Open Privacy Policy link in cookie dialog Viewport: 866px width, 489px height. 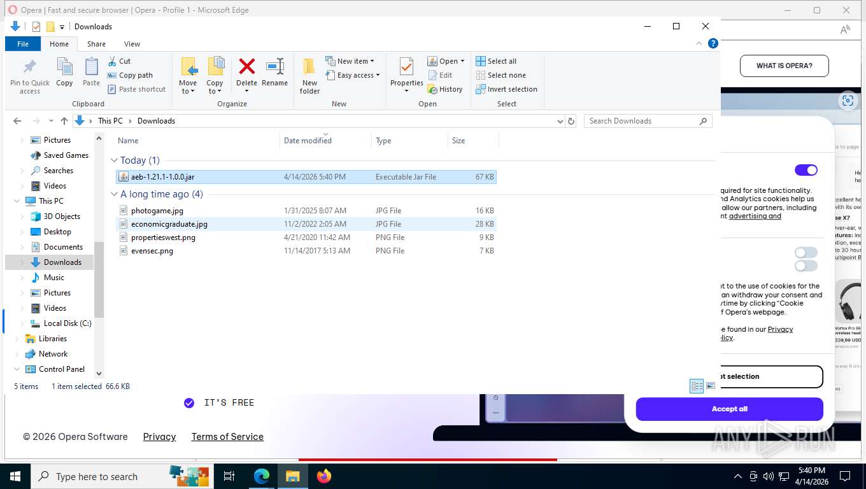780,330
